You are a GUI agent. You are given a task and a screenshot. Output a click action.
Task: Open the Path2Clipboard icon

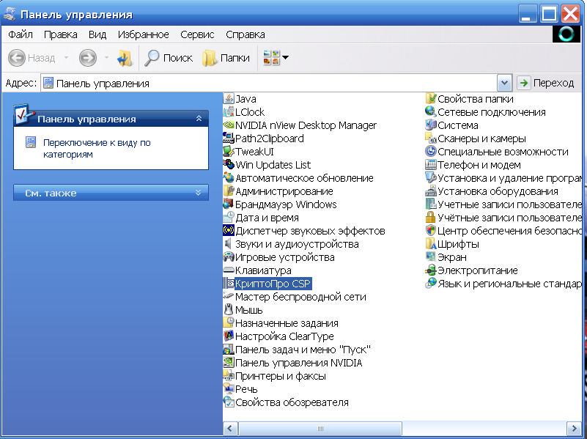coord(229,139)
